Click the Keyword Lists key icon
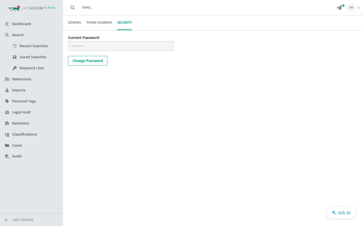This screenshot has width=363, height=226. pyautogui.click(x=15, y=68)
